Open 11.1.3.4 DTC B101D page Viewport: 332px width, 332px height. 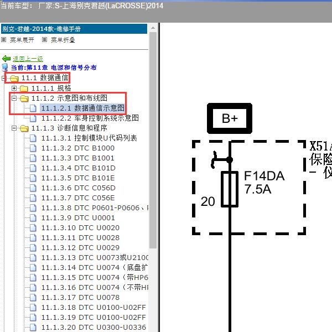coord(79,168)
